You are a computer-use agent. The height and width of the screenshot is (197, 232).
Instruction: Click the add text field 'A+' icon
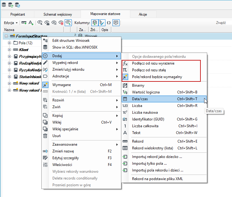pyautogui.click(x=31, y=23)
